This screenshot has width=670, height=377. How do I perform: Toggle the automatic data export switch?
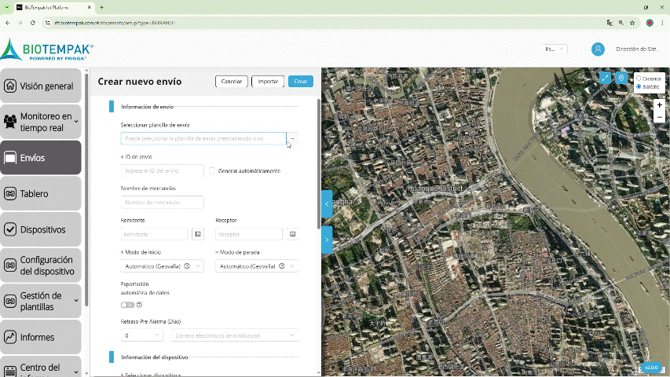(x=127, y=305)
